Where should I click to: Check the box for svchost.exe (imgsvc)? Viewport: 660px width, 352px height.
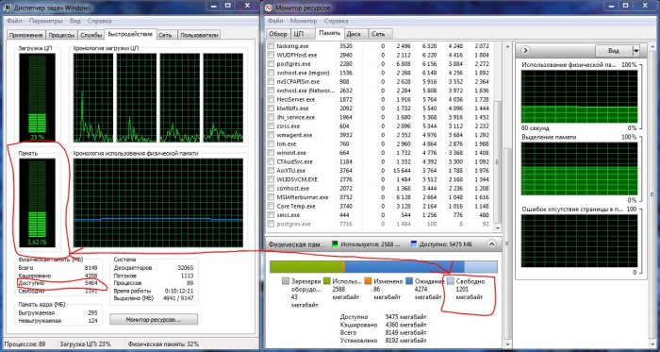272,73
